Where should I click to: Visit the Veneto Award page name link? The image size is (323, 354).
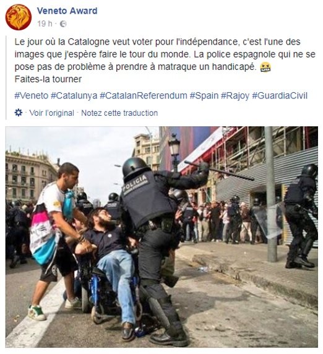[67, 11]
